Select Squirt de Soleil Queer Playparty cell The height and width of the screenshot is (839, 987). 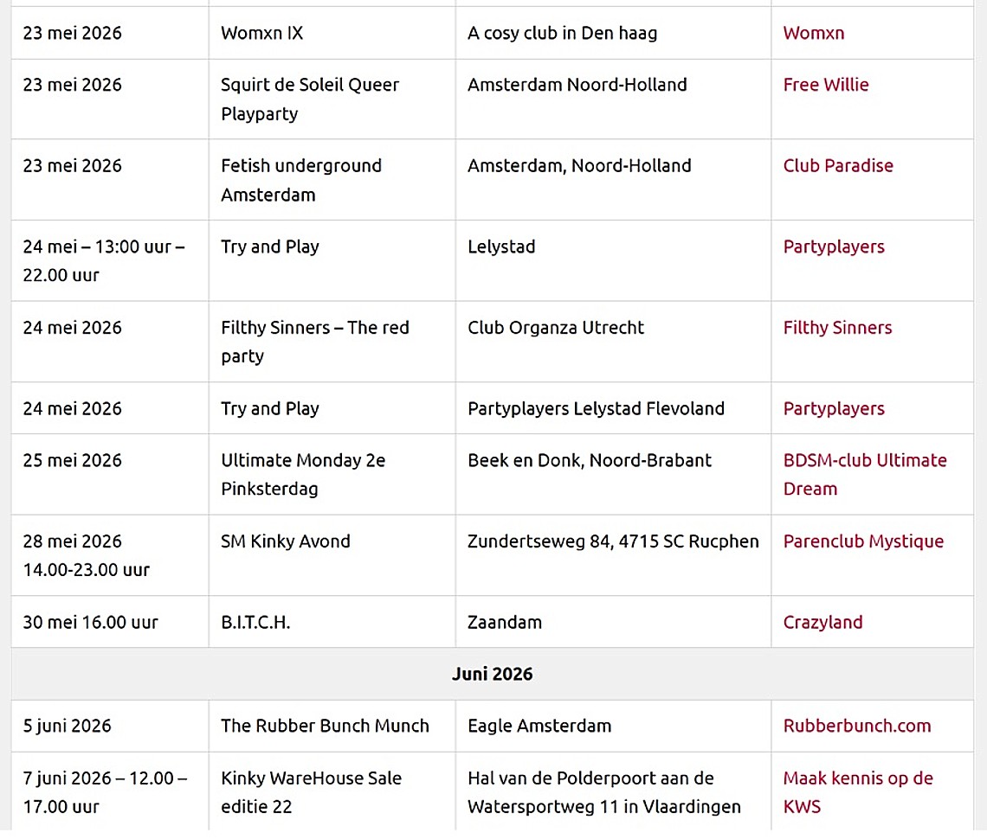(332, 99)
